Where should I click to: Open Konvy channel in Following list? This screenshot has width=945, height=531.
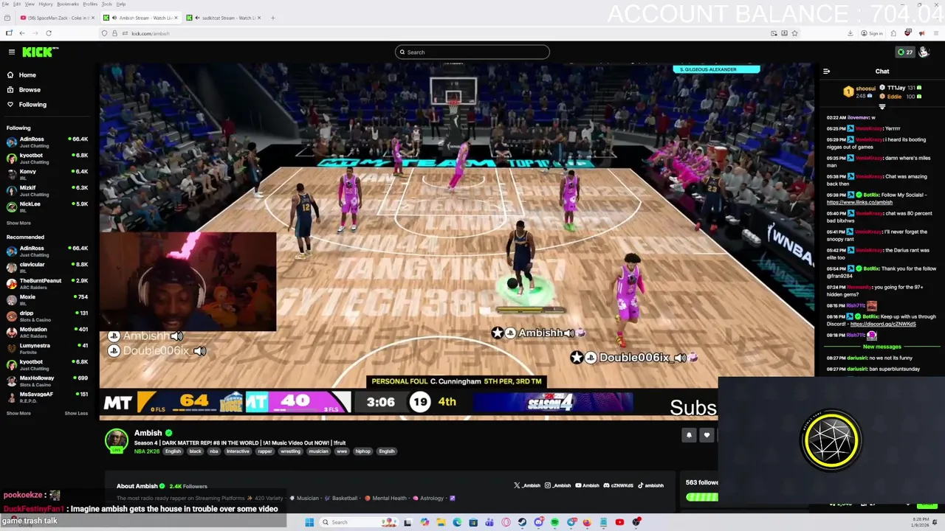(x=47, y=174)
